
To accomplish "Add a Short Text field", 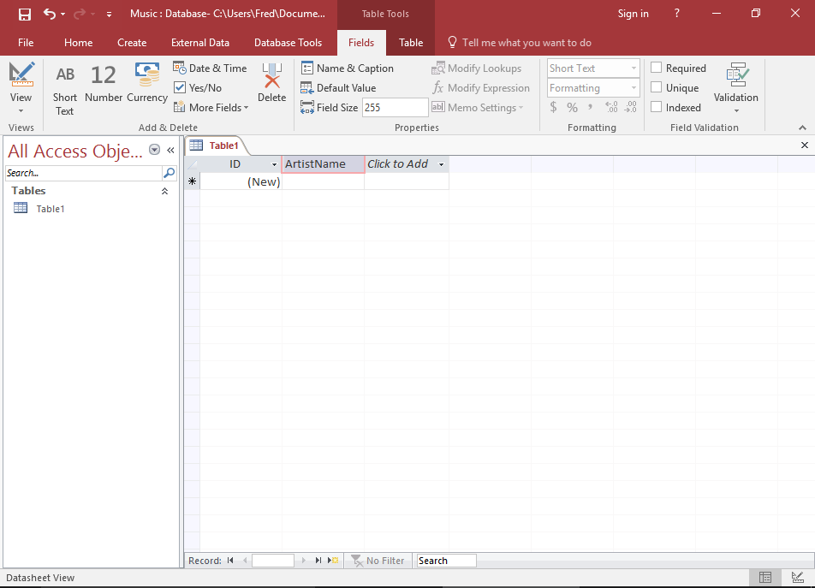I will tap(65, 89).
